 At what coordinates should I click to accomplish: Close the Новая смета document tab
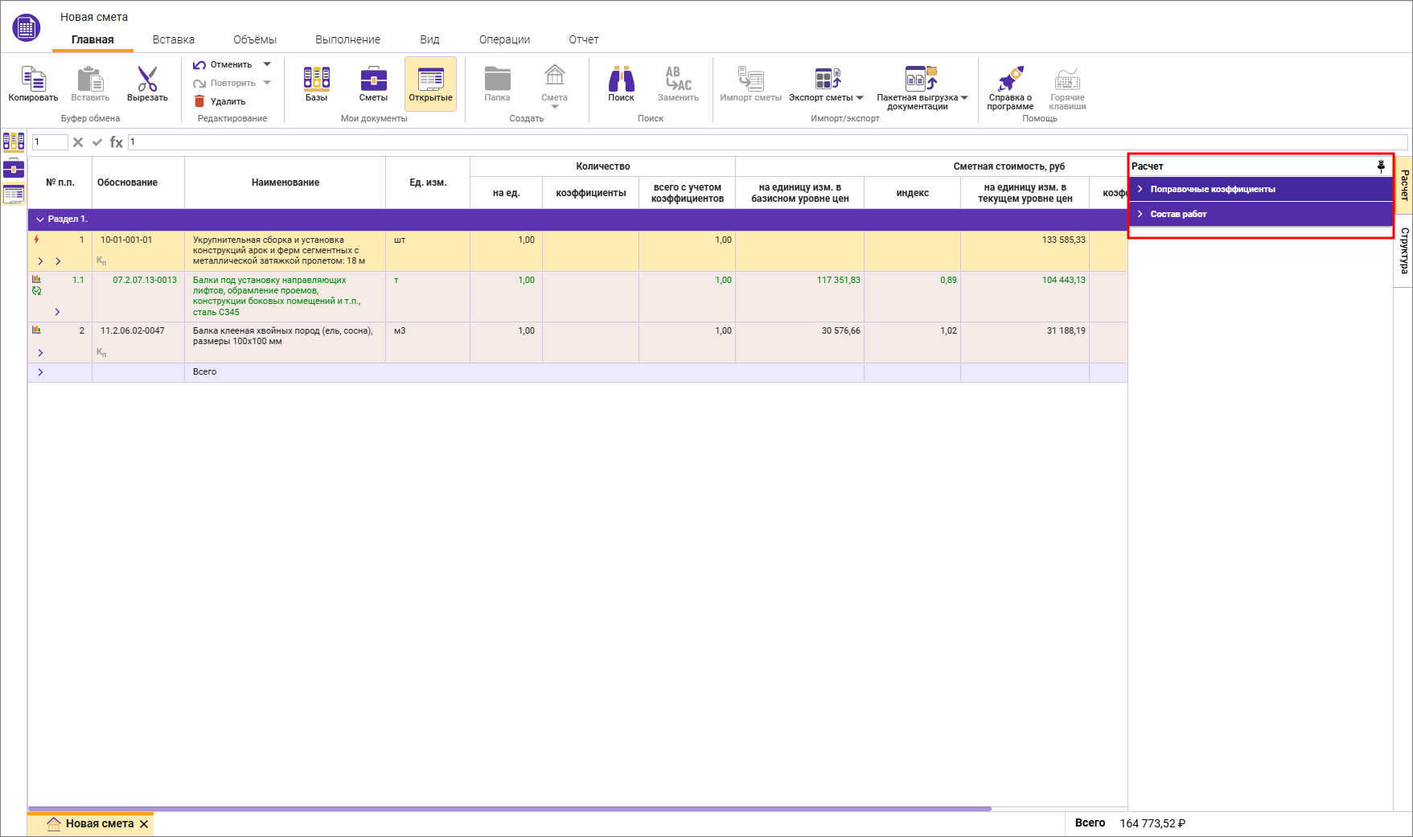tap(144, 824)
